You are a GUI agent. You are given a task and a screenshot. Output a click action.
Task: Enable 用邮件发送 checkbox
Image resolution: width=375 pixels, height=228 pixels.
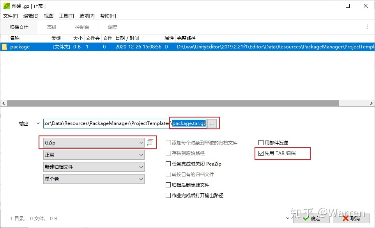(x=261, y=143)
